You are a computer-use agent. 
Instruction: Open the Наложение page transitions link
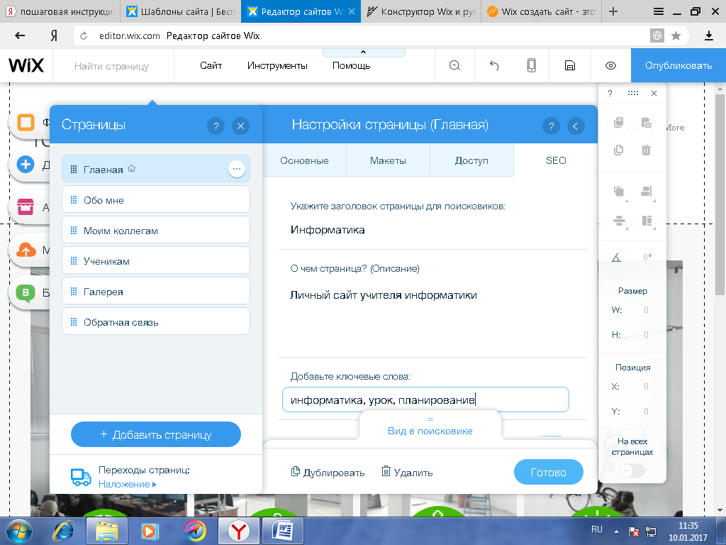click(128, 484)
